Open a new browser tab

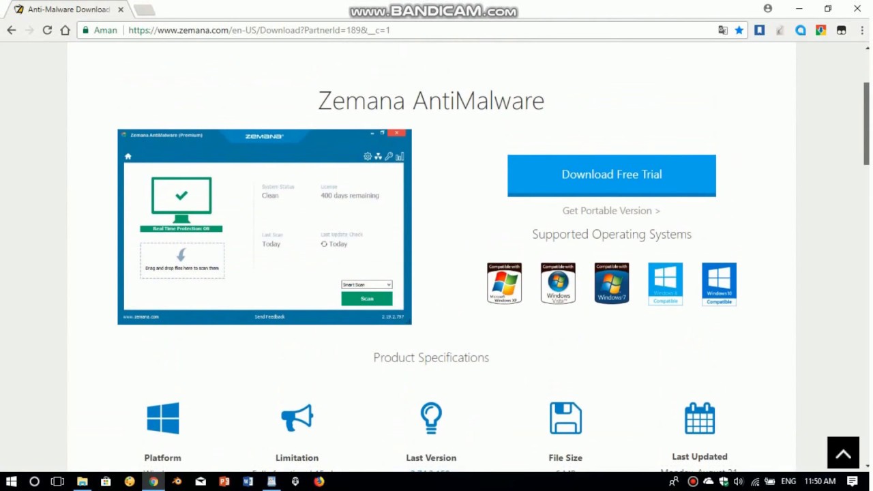[144, 10]
